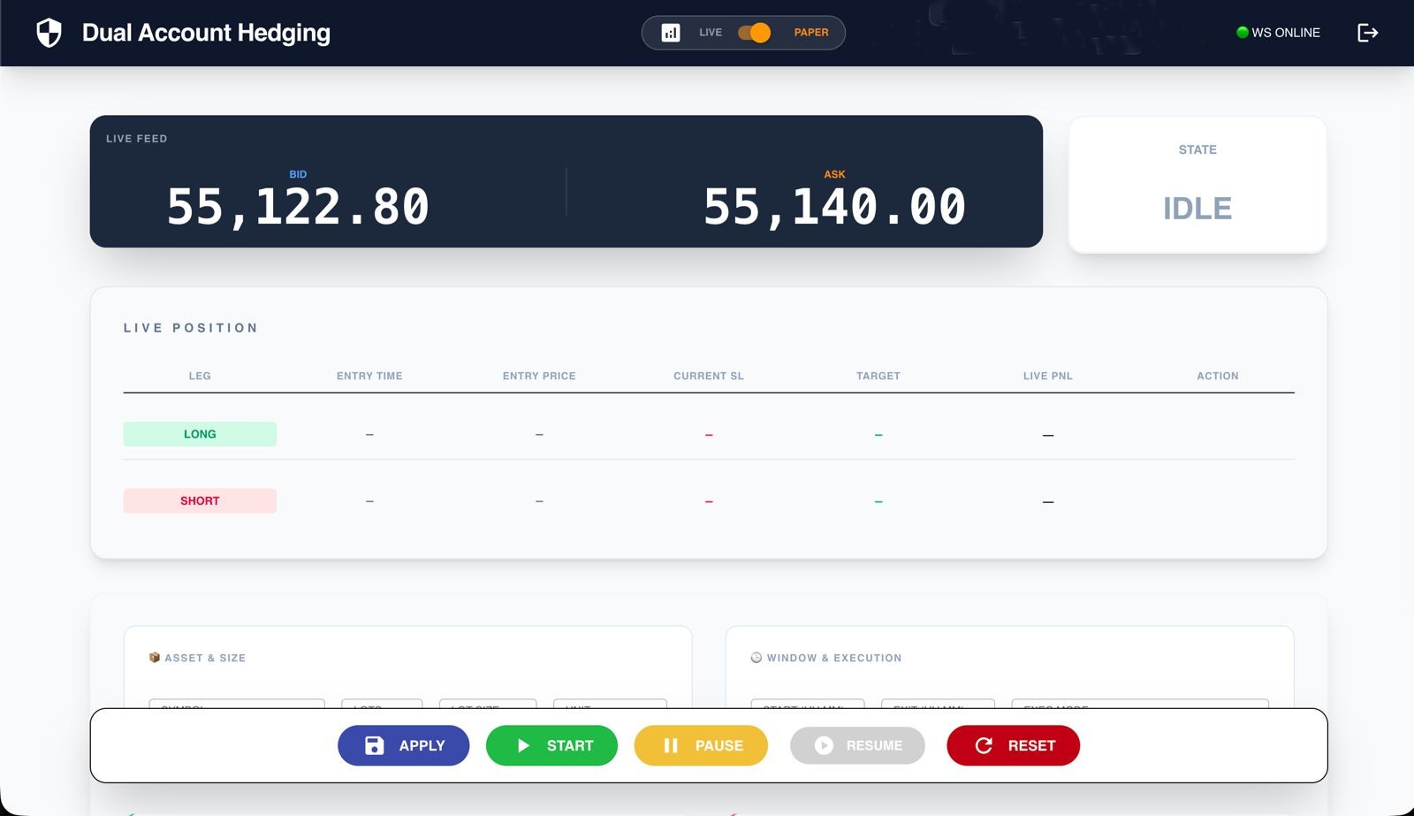Click the 'TARGET' column header
This screenshot has height=816, width=1414.
tap(878, 376)
